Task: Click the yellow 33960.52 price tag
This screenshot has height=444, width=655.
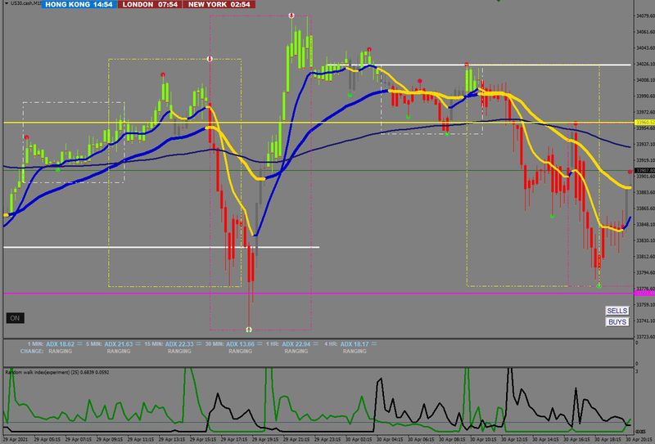Action: [644, 123]
